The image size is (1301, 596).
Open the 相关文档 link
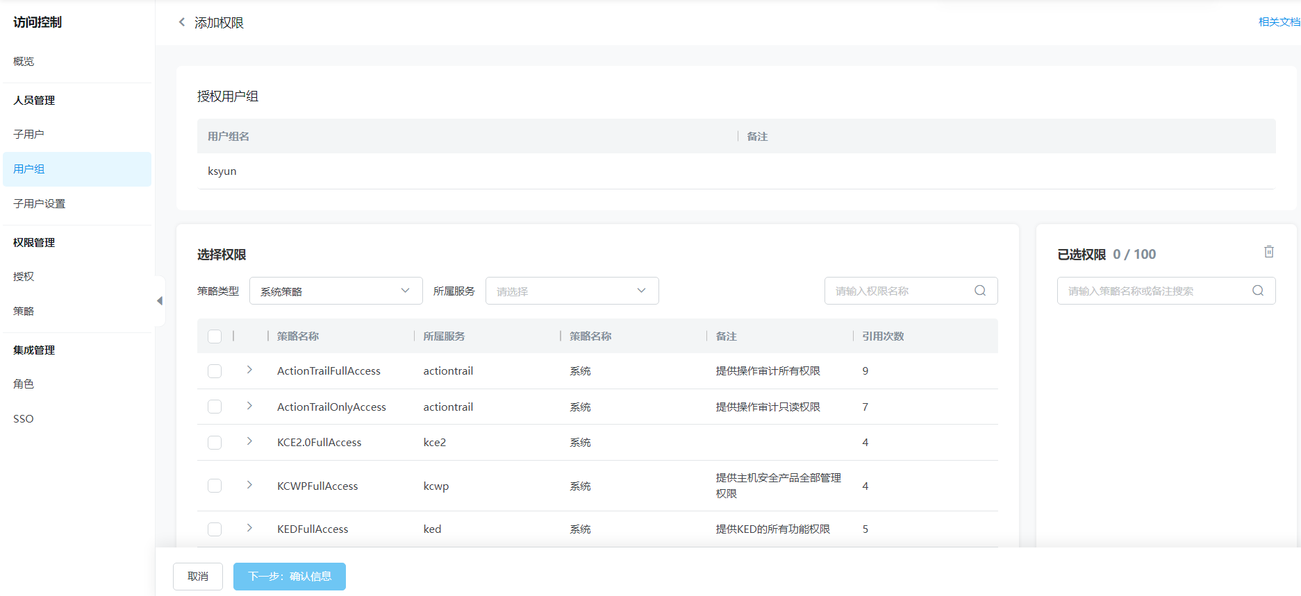coord(1278,22)
